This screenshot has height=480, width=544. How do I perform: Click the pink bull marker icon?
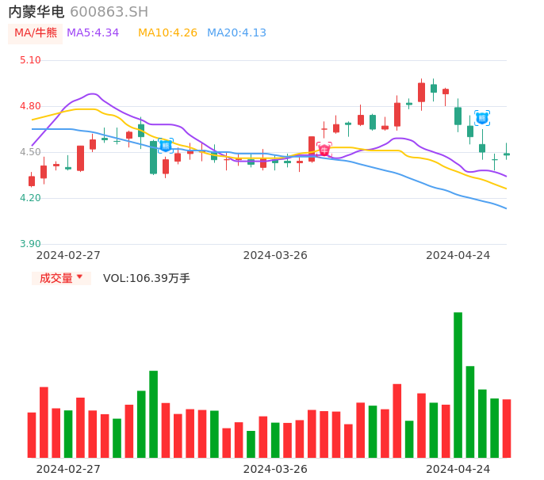click(x=324, y=149)
